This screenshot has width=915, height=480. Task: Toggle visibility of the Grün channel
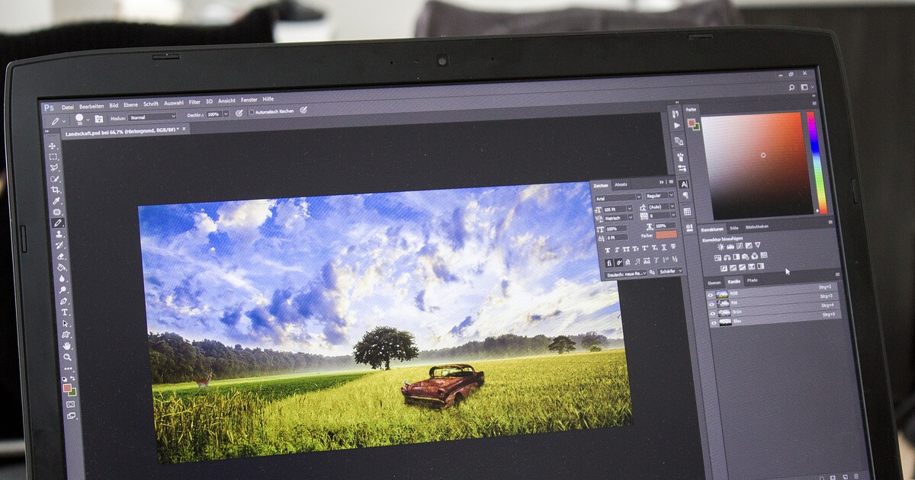pyautogui.click(x=712, y=312)
